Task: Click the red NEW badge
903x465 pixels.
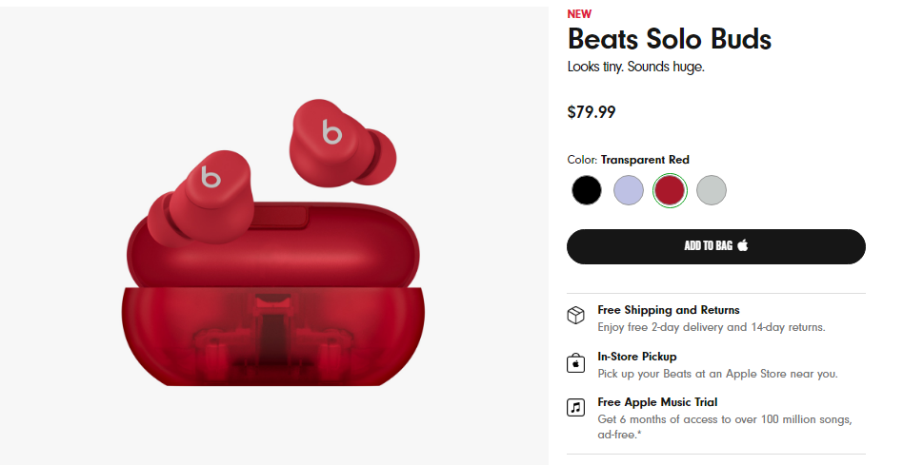Action: [x=579, y=14]
